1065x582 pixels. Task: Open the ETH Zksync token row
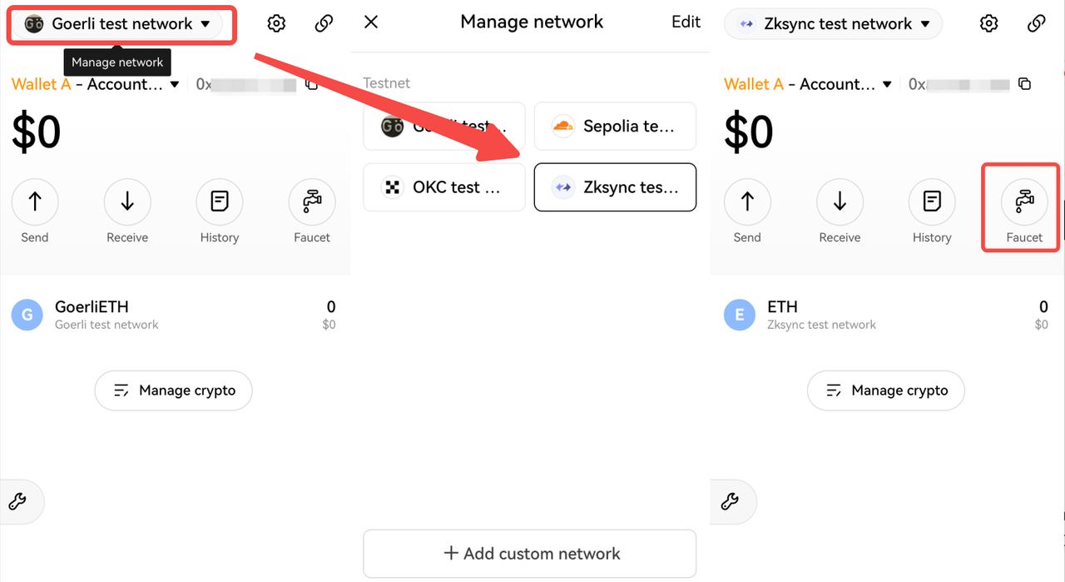[885, 315]
